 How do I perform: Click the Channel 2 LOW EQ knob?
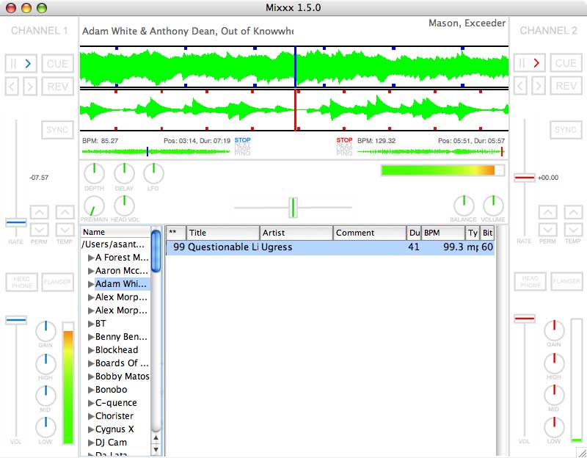(554, 427)
